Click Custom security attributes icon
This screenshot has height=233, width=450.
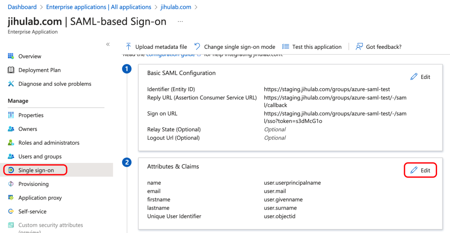tap(11, 225)
